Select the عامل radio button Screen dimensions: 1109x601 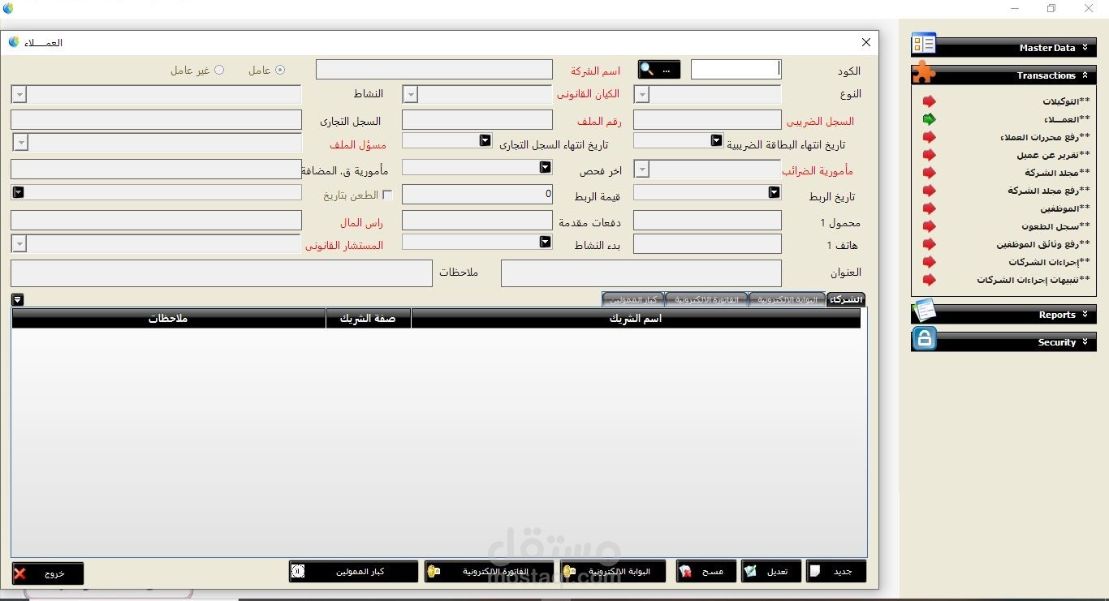click(x=282, y=70)
